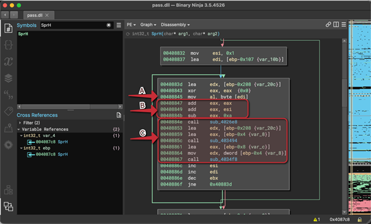The height and width of the screenshot is (224, 371).
Task: Follow the jne 0x40883d jump target
Action: (221, 184)
